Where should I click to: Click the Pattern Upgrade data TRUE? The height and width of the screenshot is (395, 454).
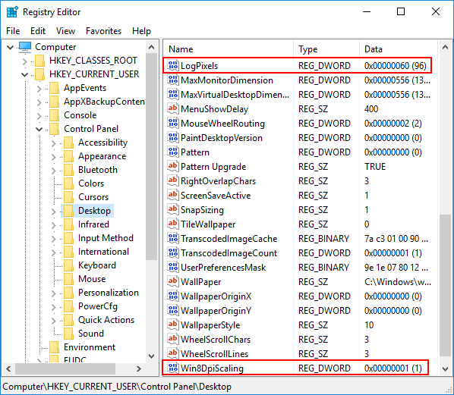(375, 166)
